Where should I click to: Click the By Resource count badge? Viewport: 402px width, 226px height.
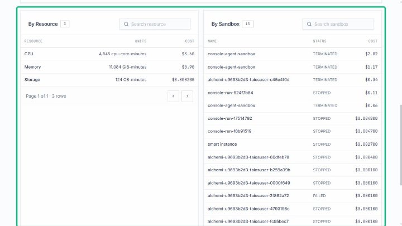coord(65,24)
